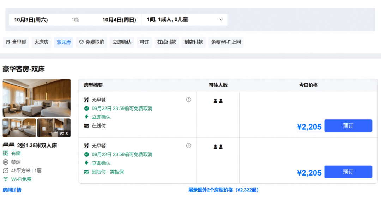381x197 pixels.
Task: Click the bed icon beside 2张1.35米双人床
Action: 8,145
